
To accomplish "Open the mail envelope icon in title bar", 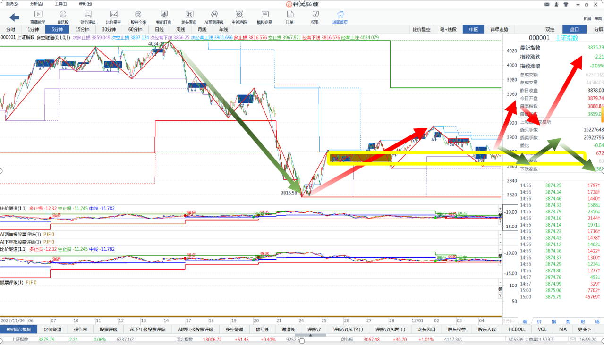I will coord(546,4).
